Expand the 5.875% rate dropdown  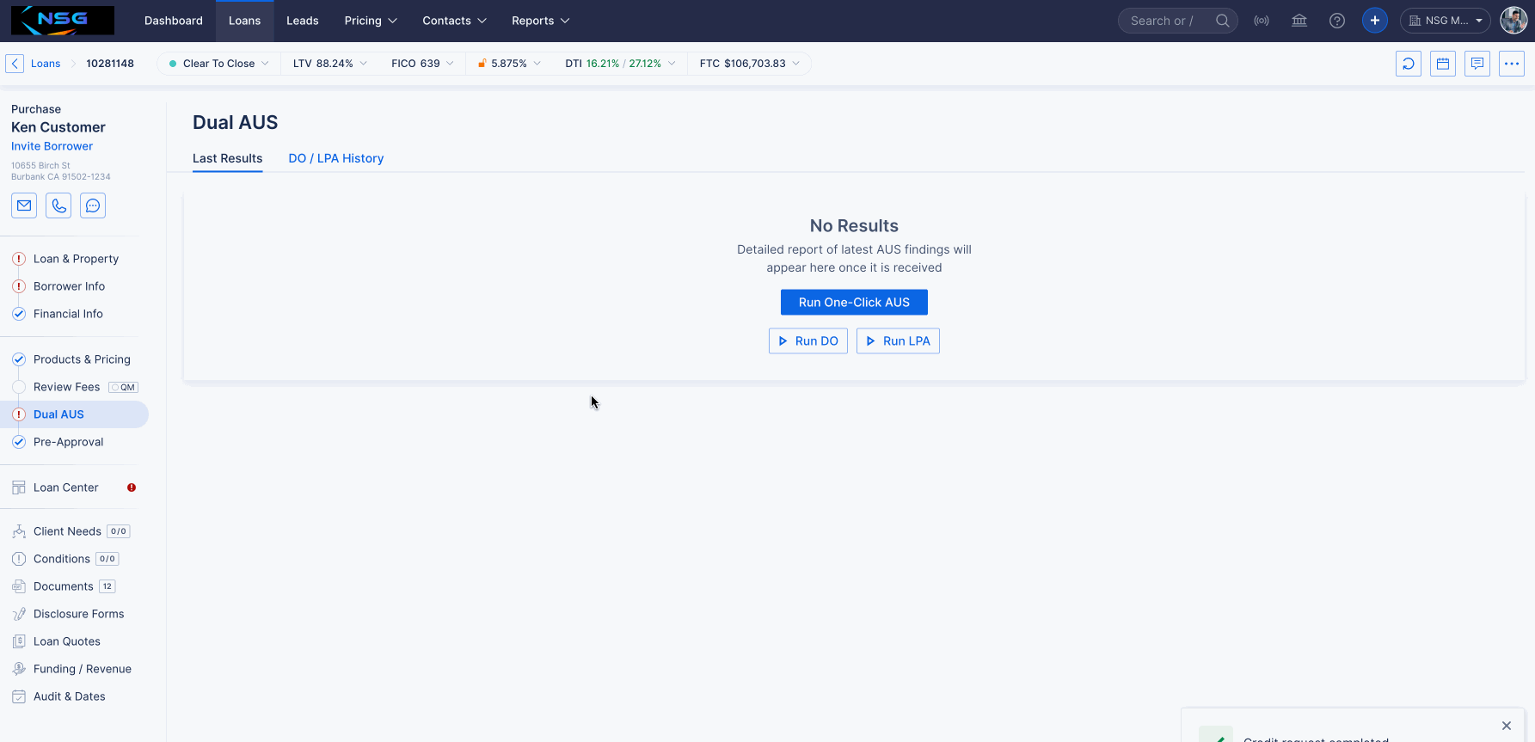click(509, 64)
